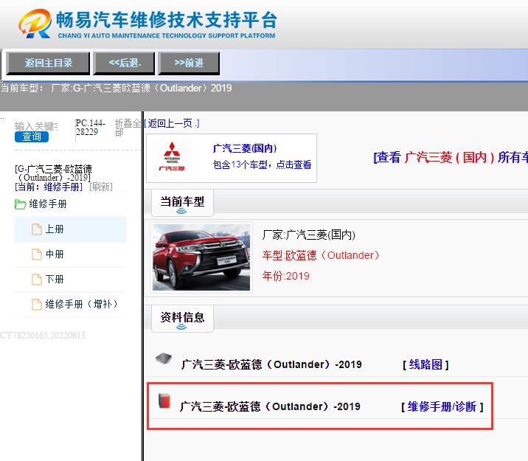Select the 维修手册（增补） tree item
Viewport: 528px width, 461px height.
[x=70, y=304]
